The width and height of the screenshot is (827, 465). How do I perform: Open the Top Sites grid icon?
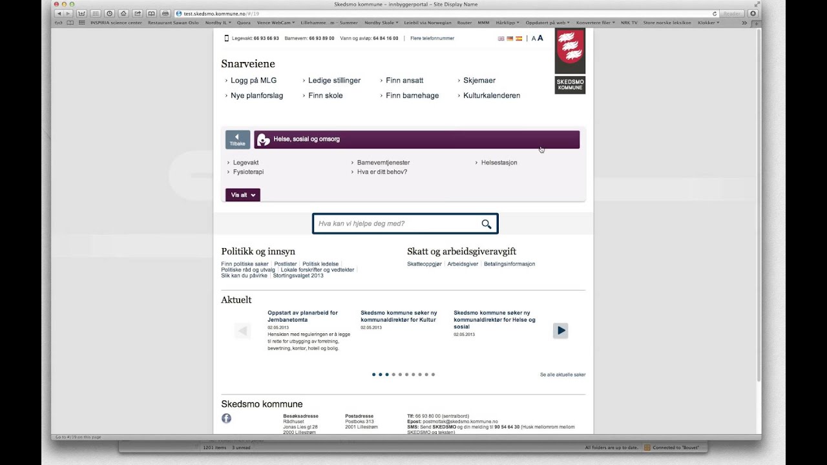click(x=95, y=13)
